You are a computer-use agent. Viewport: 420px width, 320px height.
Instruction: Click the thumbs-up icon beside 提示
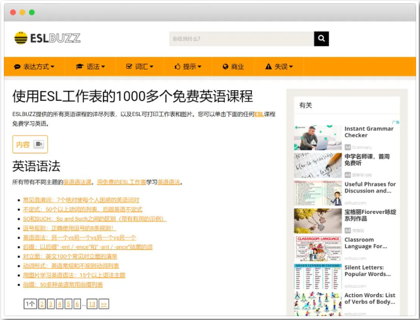(177, 66)
